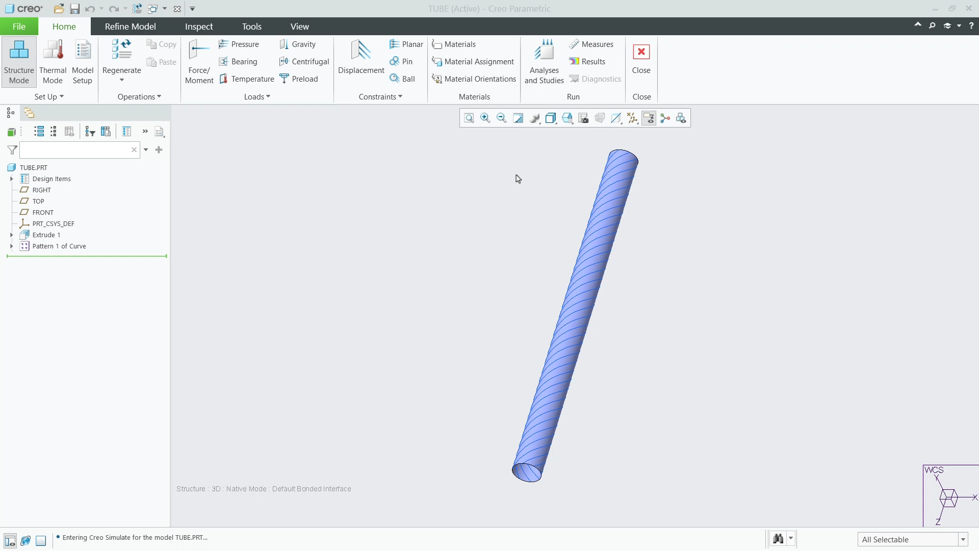
Task: Add a Ball constraint
Action: (x=402, y=79)
